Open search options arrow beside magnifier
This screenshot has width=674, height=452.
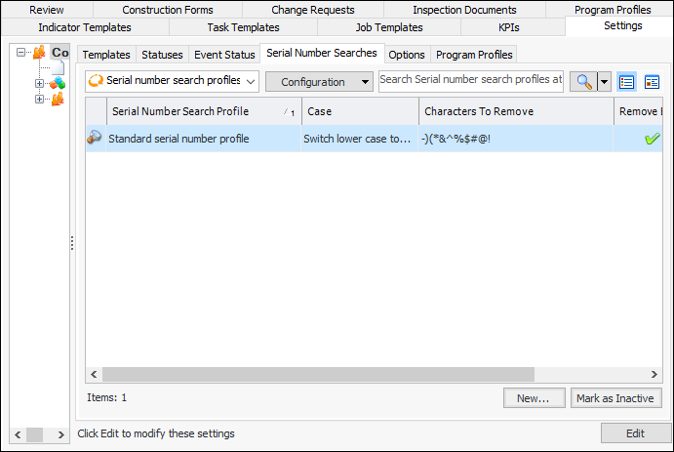[605, 81]
